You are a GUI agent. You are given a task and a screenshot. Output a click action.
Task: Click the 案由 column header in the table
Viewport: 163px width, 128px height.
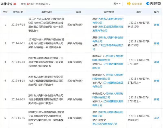(x=78, y=12)
